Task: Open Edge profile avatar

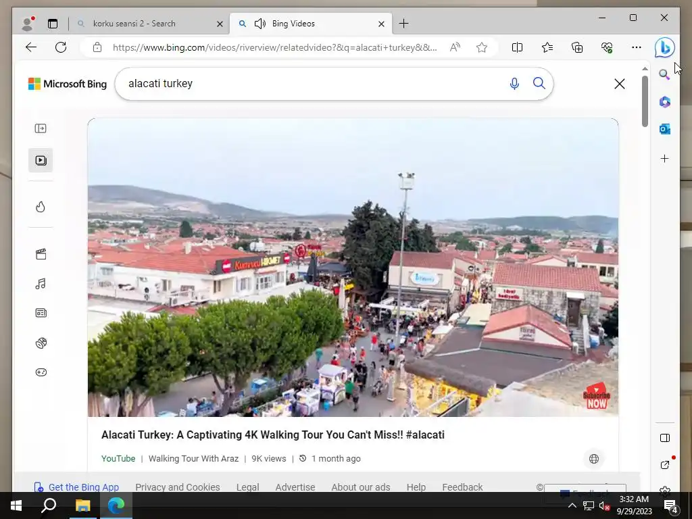Action: point(28,24)
